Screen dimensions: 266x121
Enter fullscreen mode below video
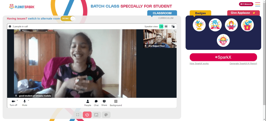[78, 115]
